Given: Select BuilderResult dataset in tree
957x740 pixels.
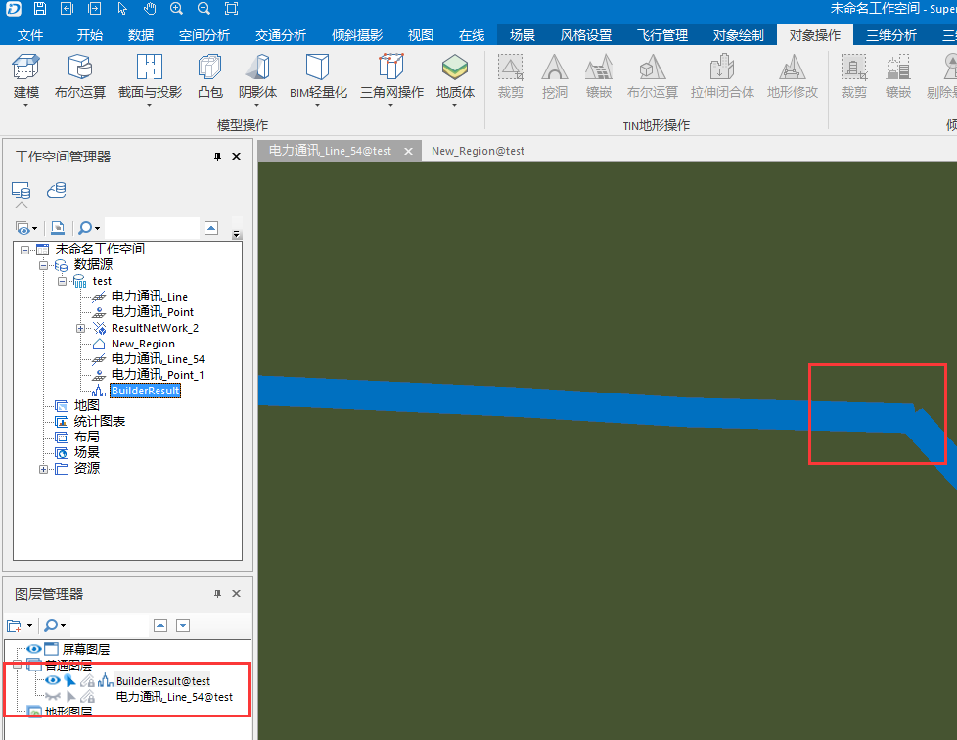Looking at the screenshot, I should tap(145, 391).
